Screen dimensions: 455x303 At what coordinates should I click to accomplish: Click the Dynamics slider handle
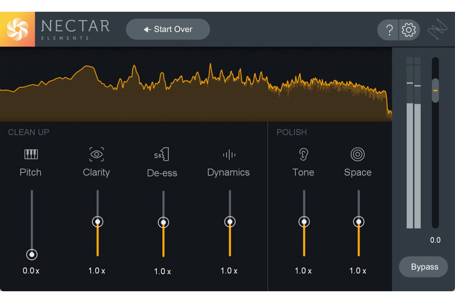point(230,222)
